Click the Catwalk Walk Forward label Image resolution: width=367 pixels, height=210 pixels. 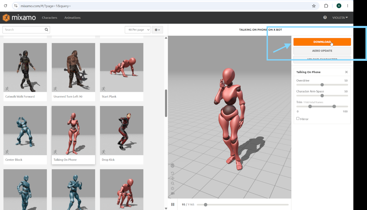20,97
